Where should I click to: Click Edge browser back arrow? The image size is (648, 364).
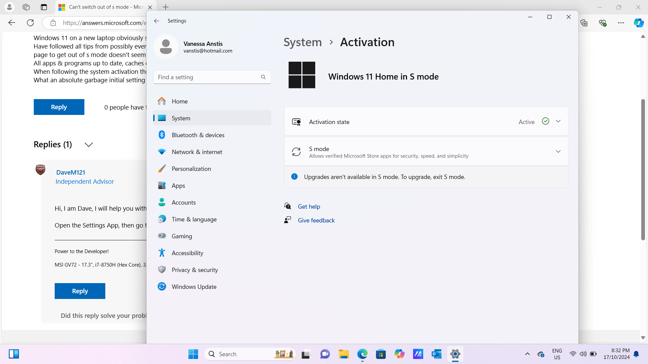pos(12,23)
